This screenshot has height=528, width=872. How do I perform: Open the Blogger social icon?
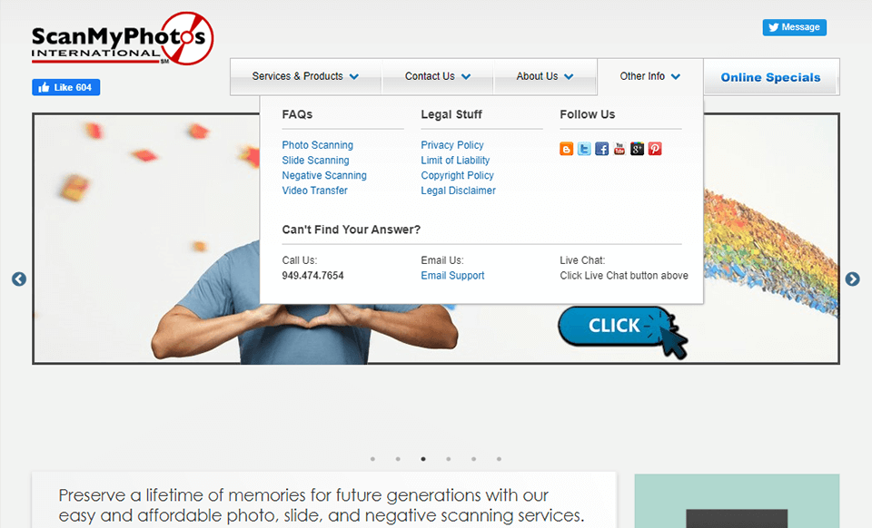pyautogui.click(x=566, y=149)
